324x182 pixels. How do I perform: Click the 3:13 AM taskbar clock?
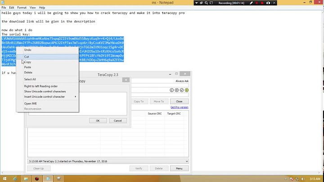(x=315, y=179)
